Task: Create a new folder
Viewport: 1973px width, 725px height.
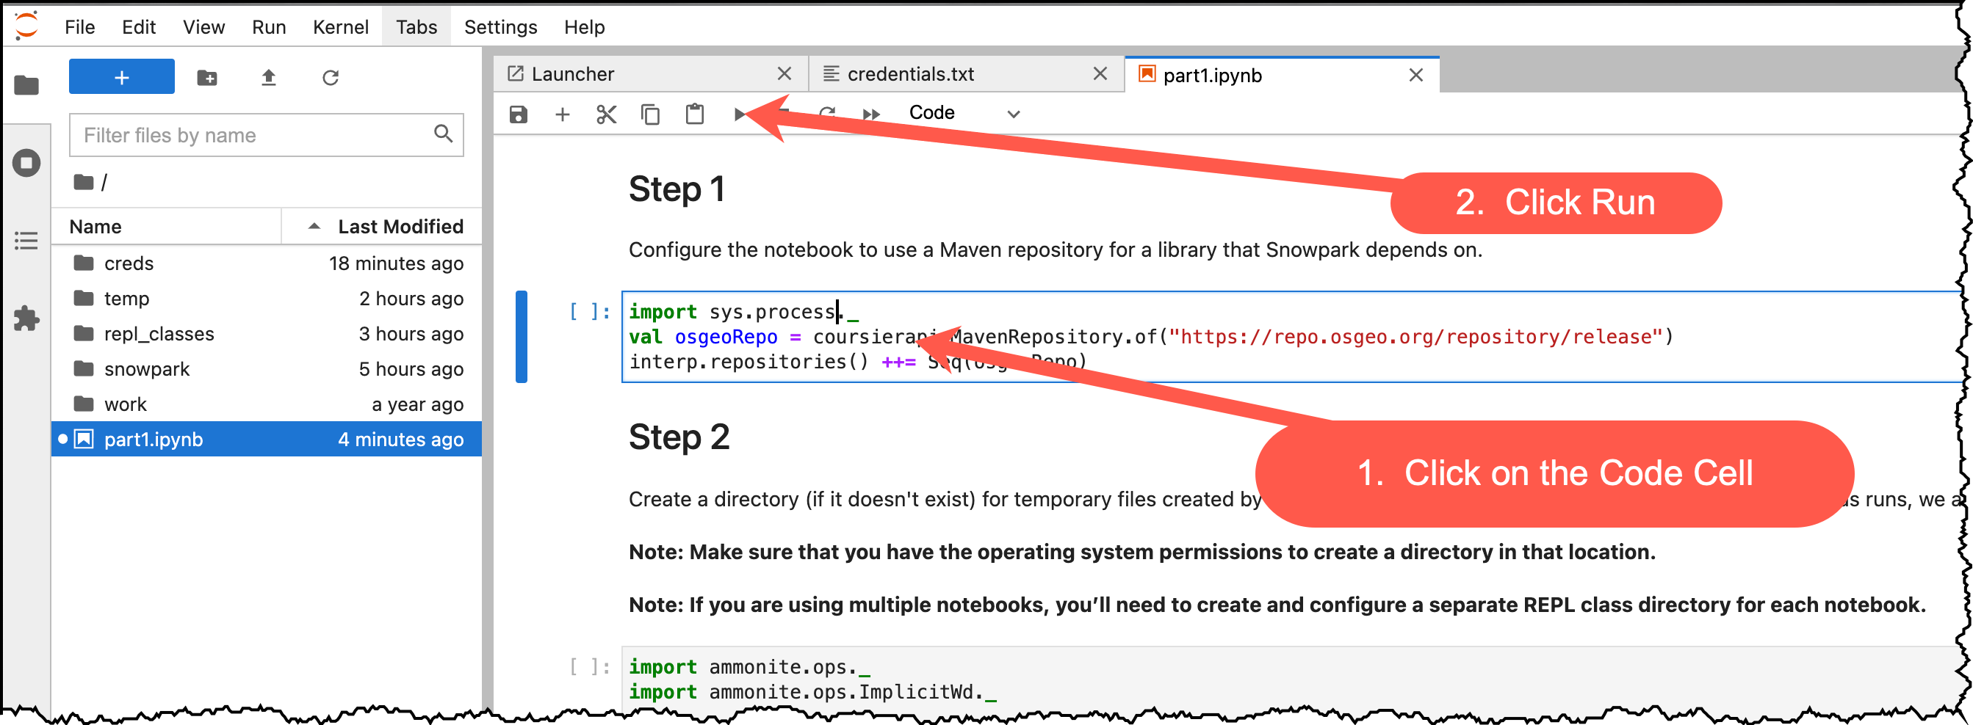Action: (207, 76)
